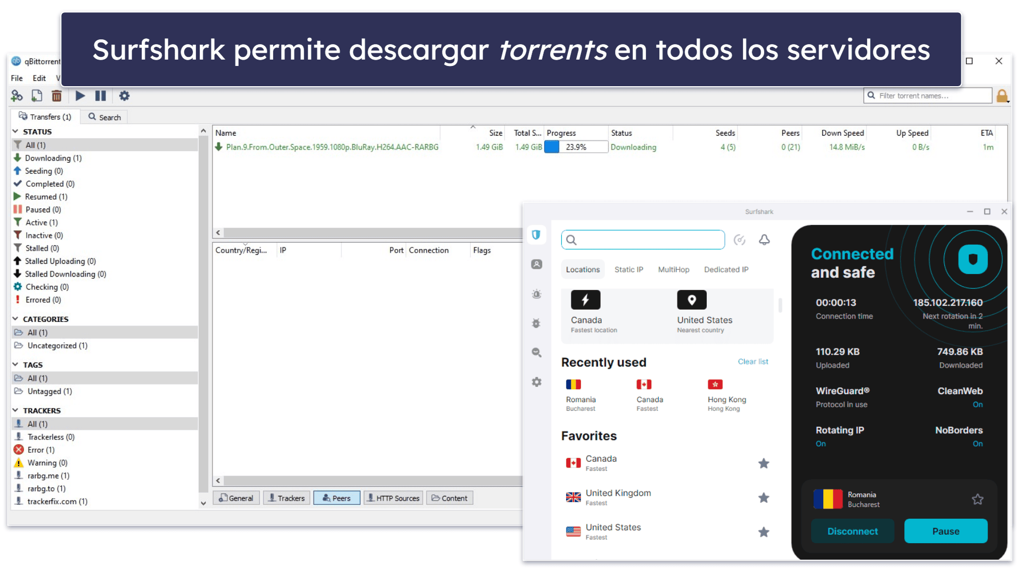
Task: Toggle favorite star for United Kingdom
Action: [x=763, y=498]
